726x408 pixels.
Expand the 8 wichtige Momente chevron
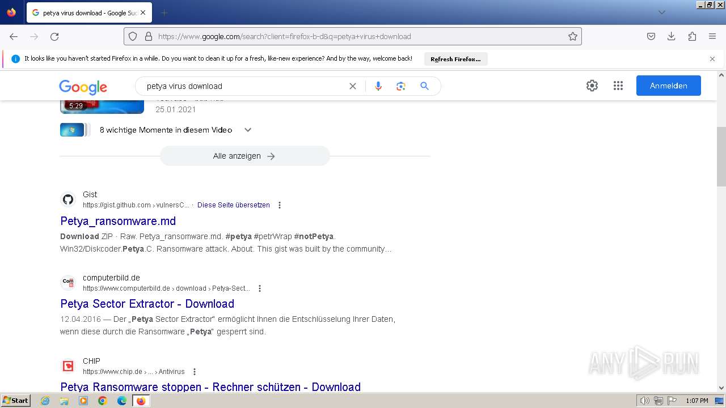tap(248, 130)
